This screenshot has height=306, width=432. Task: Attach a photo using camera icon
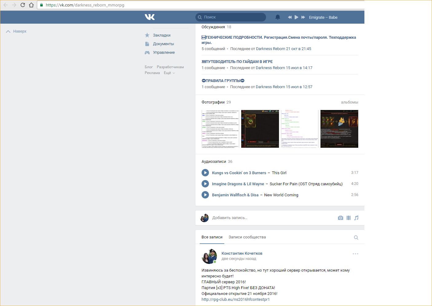340,218
